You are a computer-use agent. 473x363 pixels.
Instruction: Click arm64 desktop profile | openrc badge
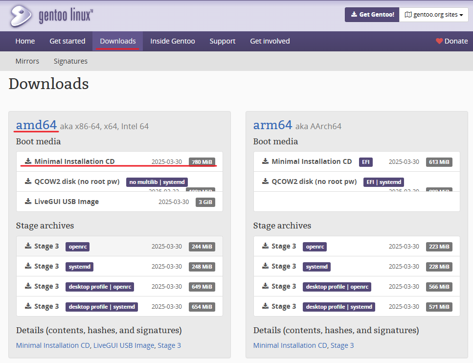click(x=337, y=287)
